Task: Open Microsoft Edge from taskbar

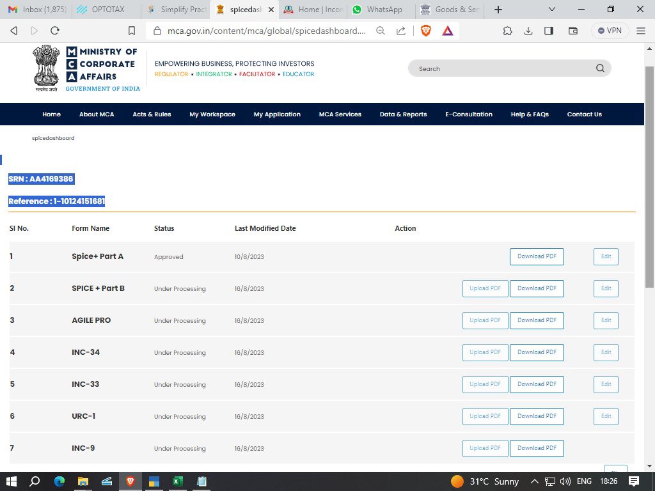Action: (59, 481)
